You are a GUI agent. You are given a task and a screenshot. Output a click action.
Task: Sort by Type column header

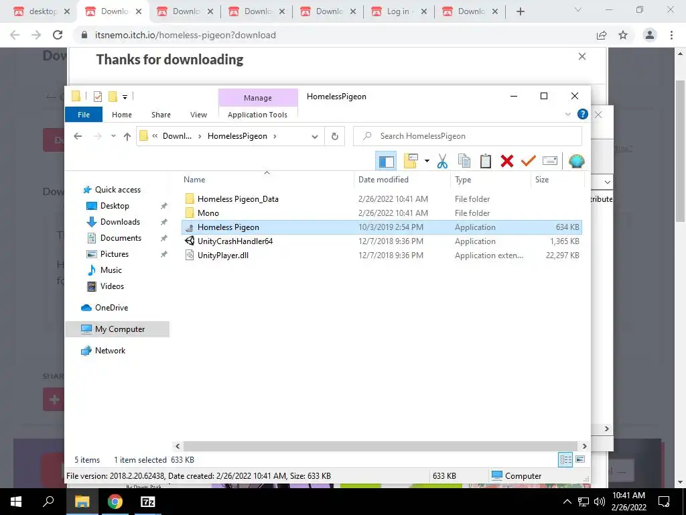[x=490, y=180]
